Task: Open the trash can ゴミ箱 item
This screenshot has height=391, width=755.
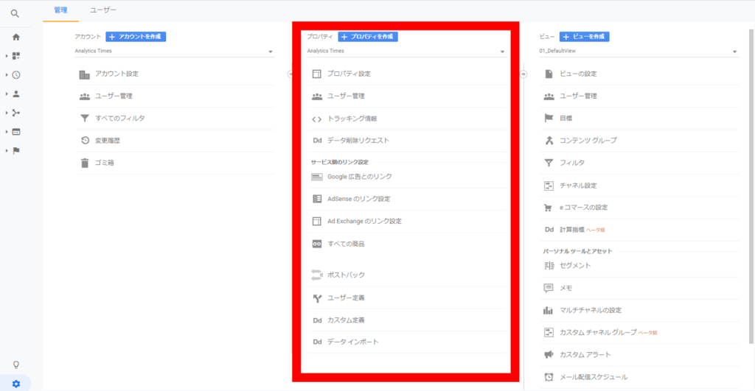Action: tap(85, 163)
